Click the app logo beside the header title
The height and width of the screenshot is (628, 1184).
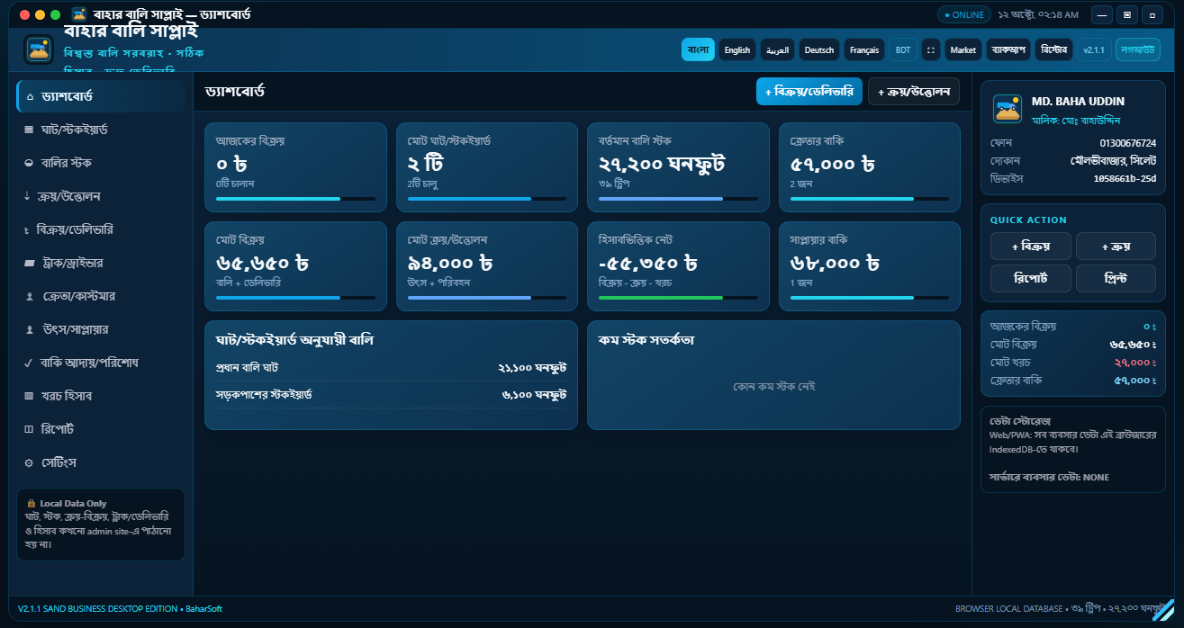(x=39, y=49)
